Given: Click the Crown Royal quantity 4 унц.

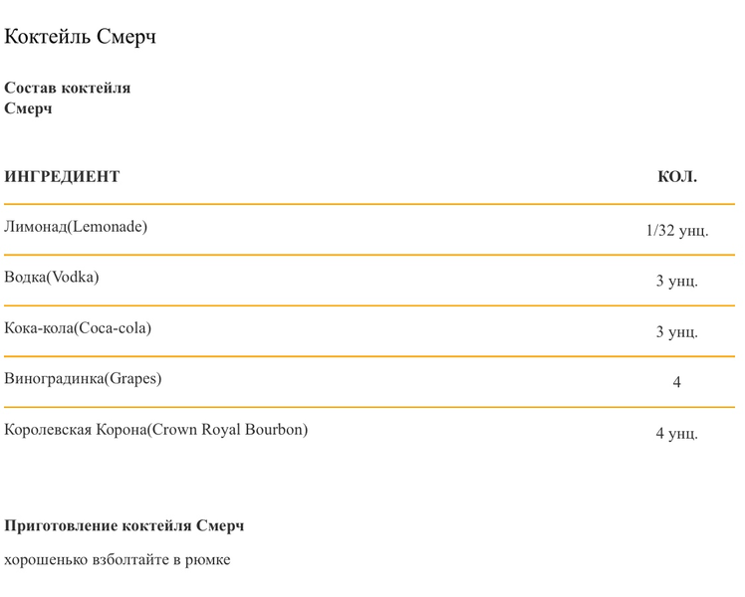Looking at the screenshot, I should tap(677, 433).
